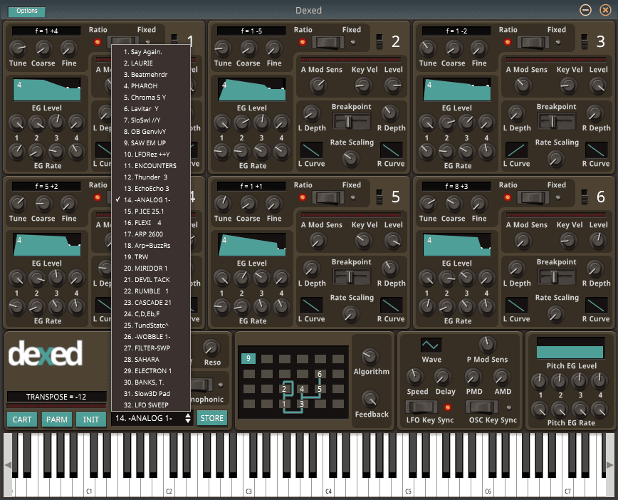Click operator 6 R Curve icon

pyautogui.click(x=597, y=306)
